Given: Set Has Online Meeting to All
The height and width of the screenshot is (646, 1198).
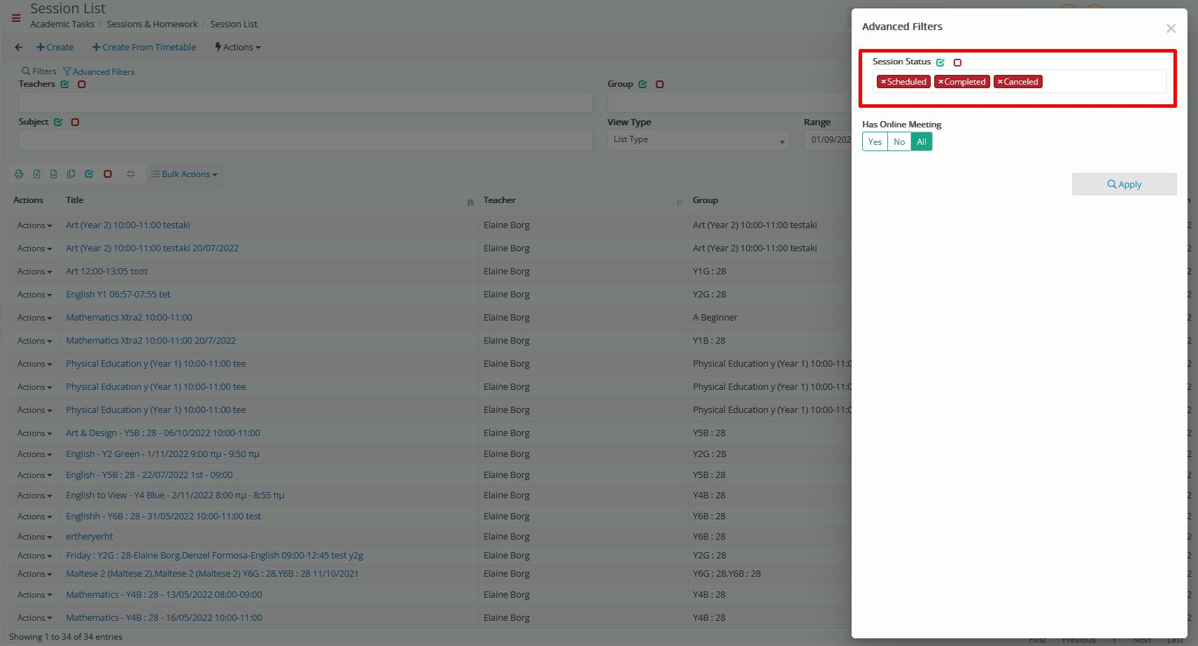Looking at the screenshot, I should coord(922,142).
